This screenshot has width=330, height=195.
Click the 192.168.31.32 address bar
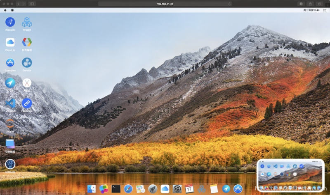pos(165,4)
